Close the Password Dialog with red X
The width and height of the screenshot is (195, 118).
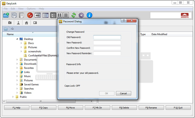(x=132, y=21)
